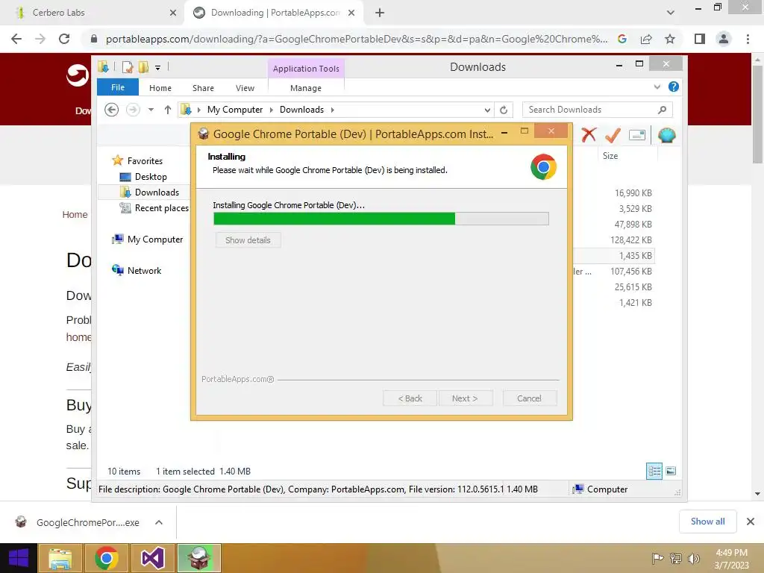Open the View ribbon tab
This screenshot has width=764, height=573.
[x=245, y=88]
